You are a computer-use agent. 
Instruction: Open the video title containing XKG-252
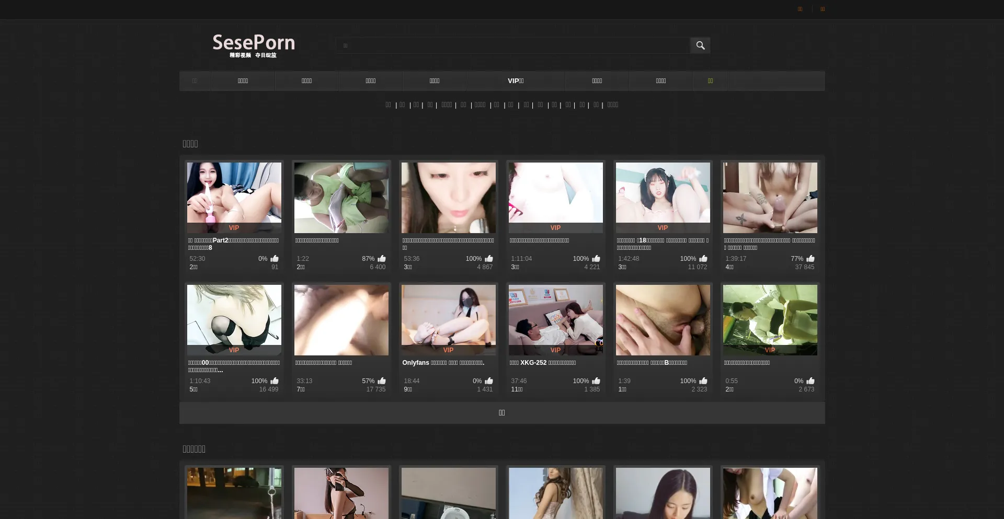[x=543, y=363]
